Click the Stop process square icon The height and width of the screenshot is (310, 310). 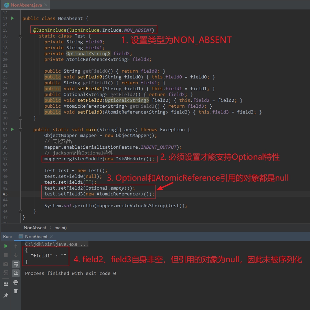coord(6,255)
